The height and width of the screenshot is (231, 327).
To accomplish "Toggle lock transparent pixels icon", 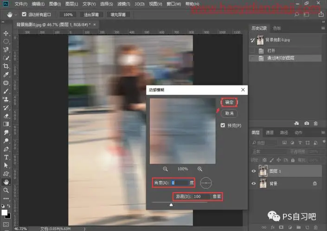I will (264, 160).
